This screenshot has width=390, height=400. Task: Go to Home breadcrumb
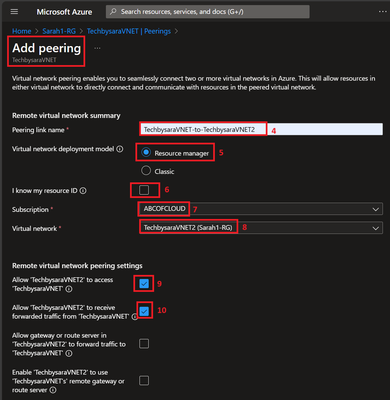click(x=22, y=31)
